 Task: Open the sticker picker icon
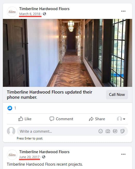(122, 131)
